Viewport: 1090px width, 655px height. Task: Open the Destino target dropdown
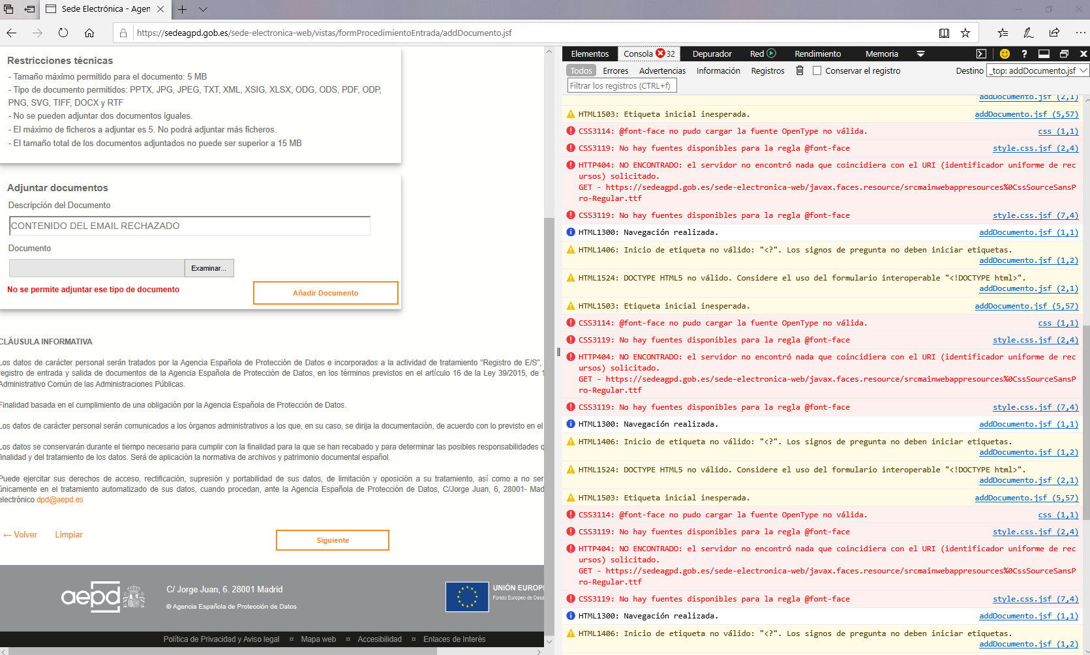(1038, 70)
